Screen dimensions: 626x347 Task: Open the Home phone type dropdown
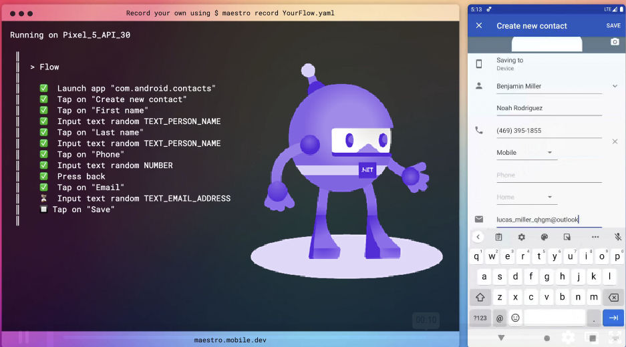(x=526, y=198)
